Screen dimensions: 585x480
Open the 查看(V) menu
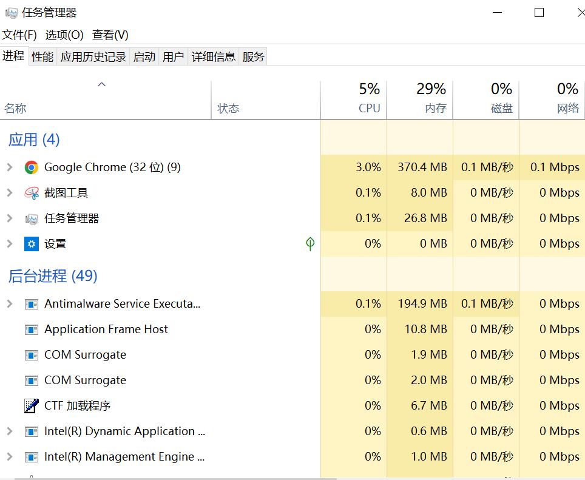click(x=110, y=35)
